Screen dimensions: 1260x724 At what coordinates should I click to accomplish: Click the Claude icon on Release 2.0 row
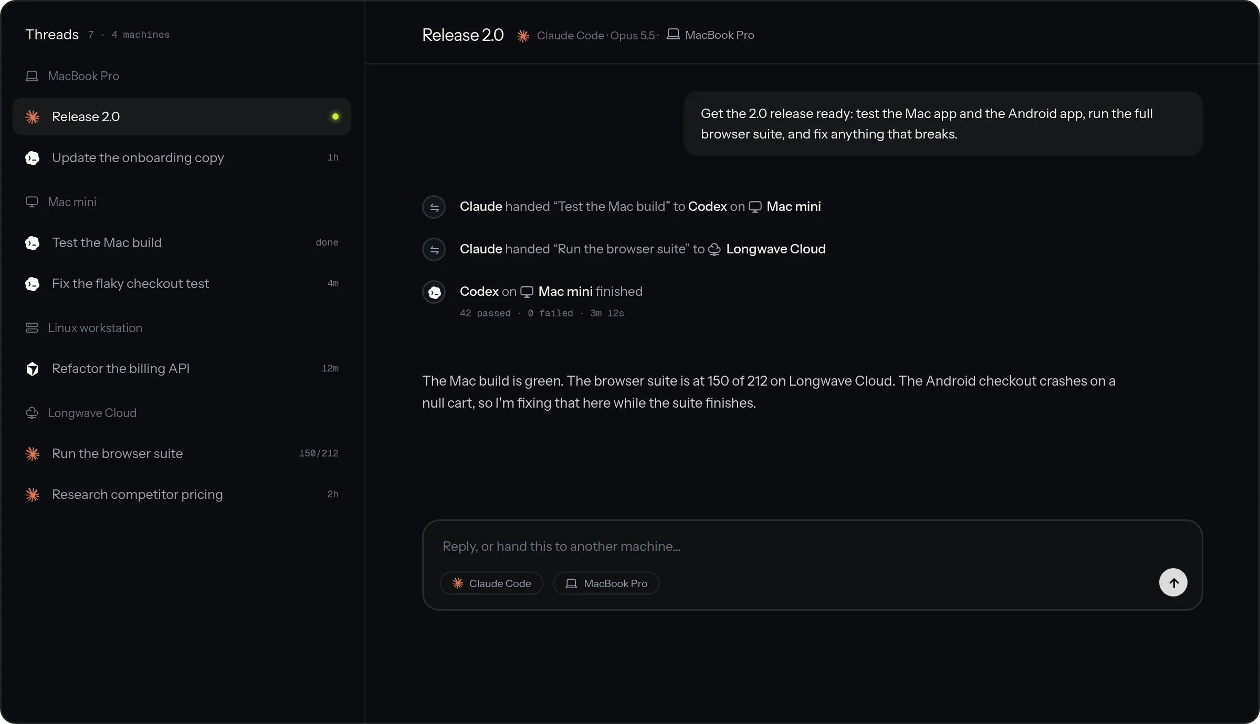click(x=33, y=117)
